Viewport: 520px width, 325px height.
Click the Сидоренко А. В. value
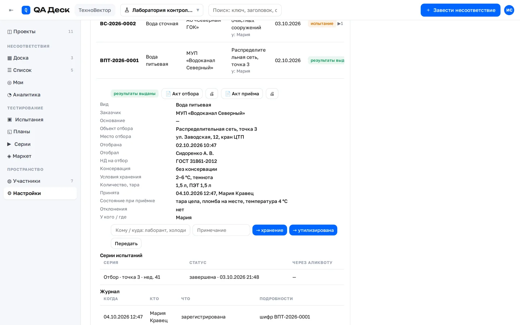[x=195, y=153]
